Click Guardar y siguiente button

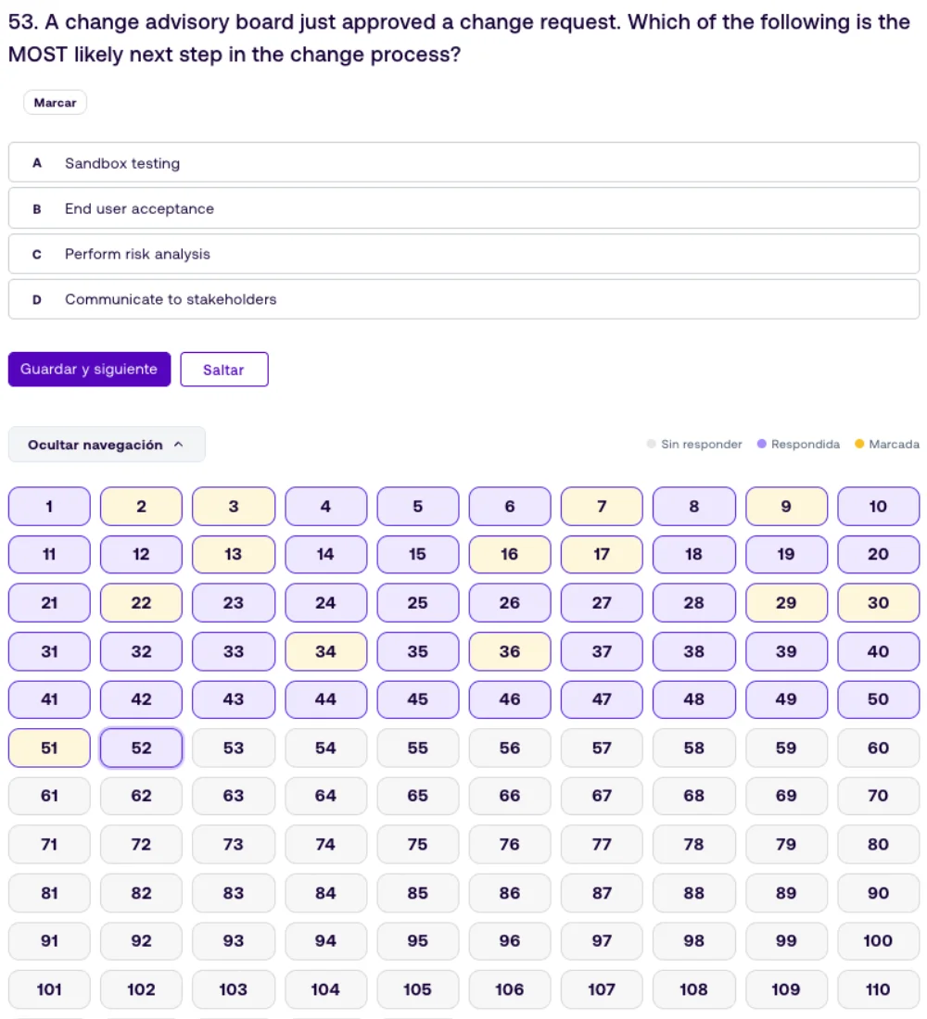[x=89, y=369]
